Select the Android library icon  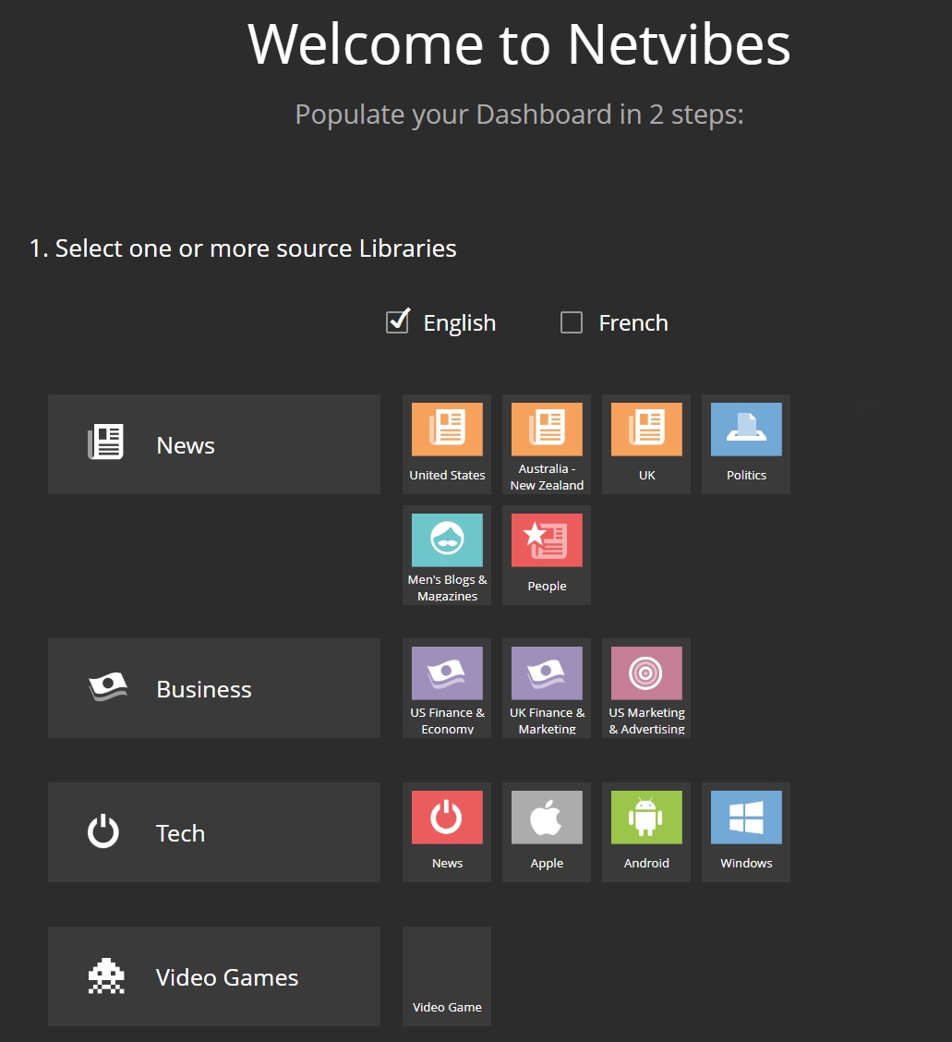[x=646, y=818]
